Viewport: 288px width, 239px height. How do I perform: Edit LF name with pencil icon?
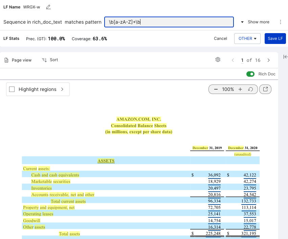pos(48,7)
